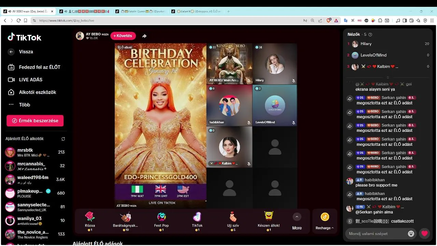Send the Készen állok! gift

(269, 221)
